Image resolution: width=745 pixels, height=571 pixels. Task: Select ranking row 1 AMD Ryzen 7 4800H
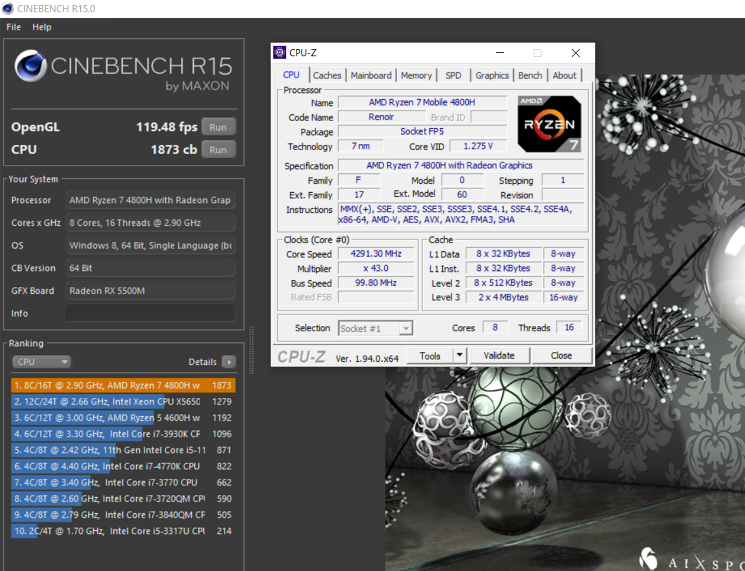[x=123, y=385]
